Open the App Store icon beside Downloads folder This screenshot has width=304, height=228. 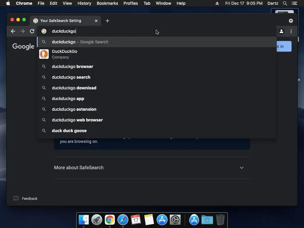click(194, 220)
